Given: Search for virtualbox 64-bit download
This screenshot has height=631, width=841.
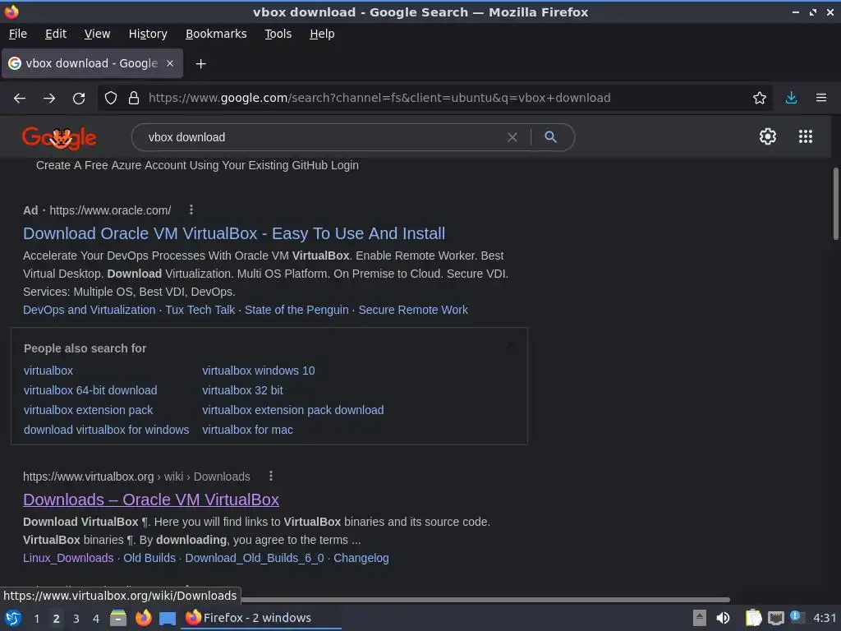Looking at the screenshot, I should tap(90, 390).
